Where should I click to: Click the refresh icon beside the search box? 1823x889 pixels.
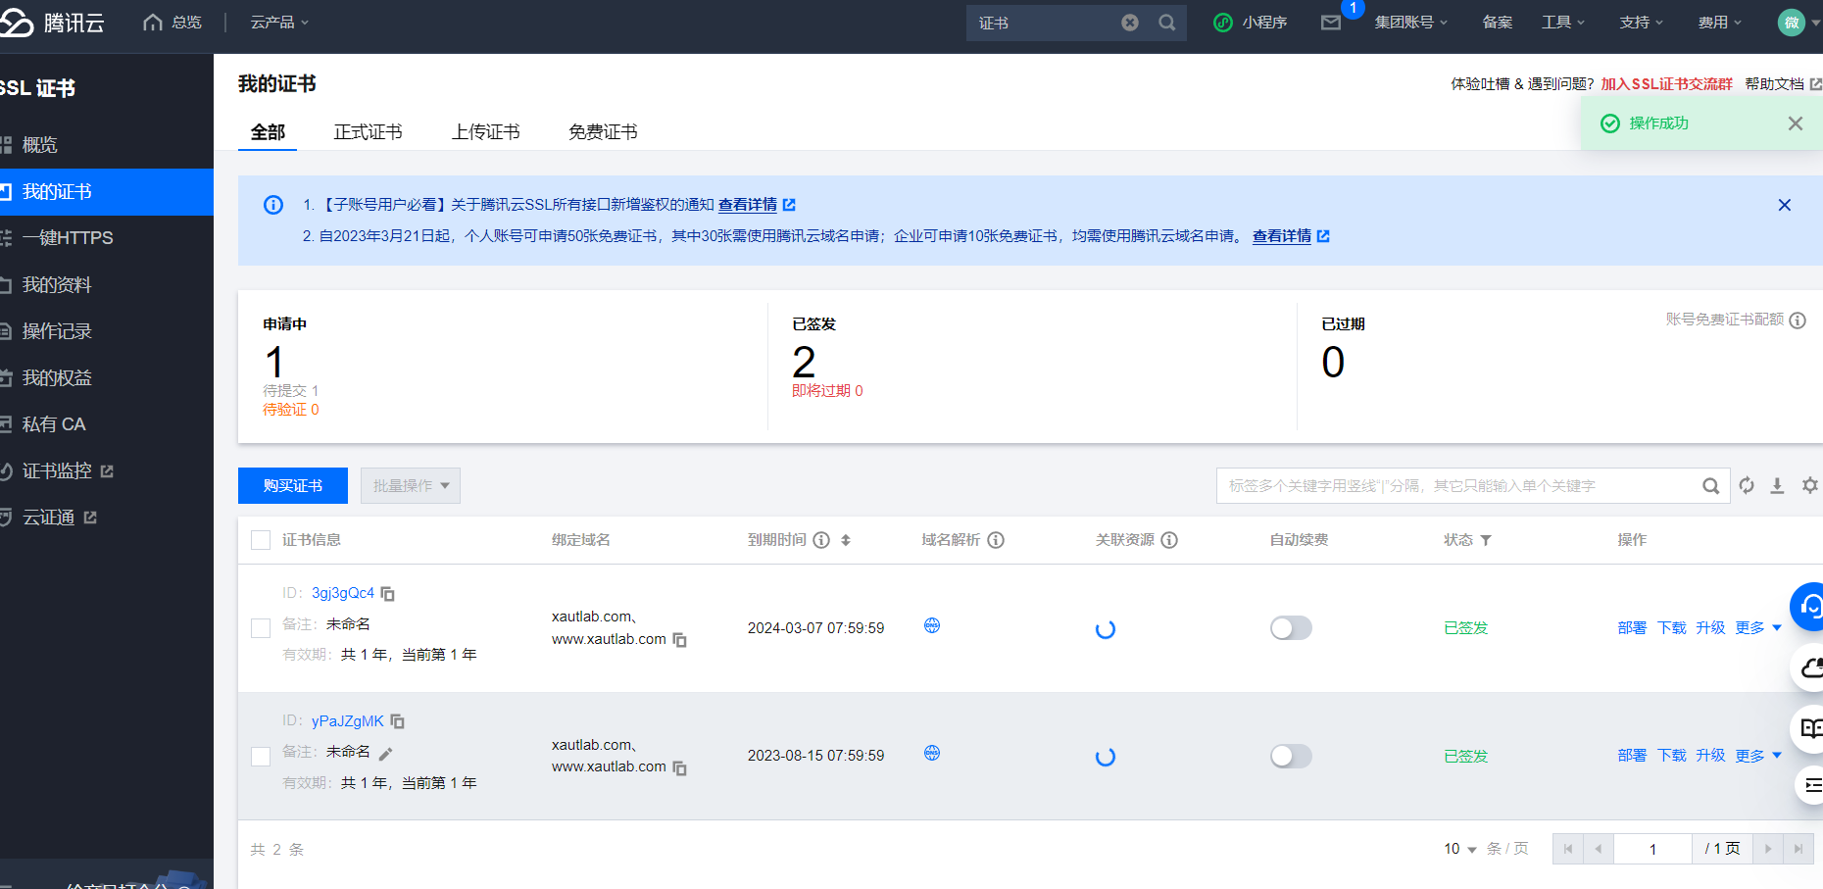tap(1747, 485)
